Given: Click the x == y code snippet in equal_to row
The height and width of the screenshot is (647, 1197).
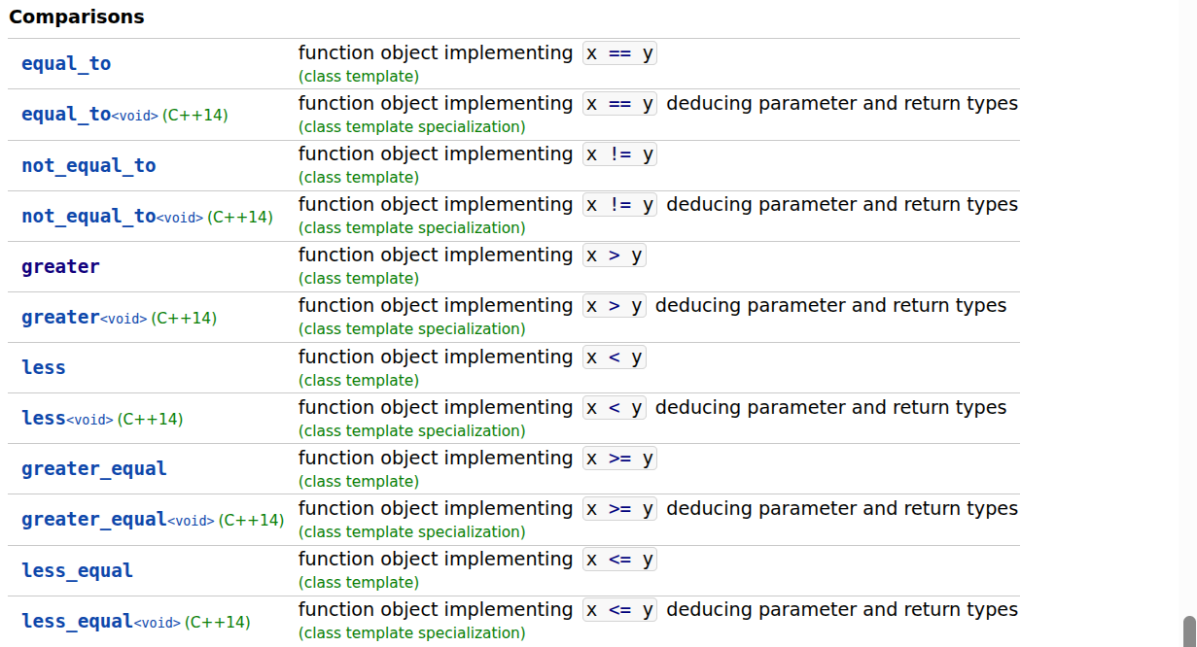Looking at the screenshot, I should 619,53.
